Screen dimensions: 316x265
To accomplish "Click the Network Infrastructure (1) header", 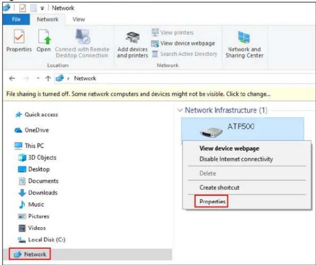I will coord(226,110).
